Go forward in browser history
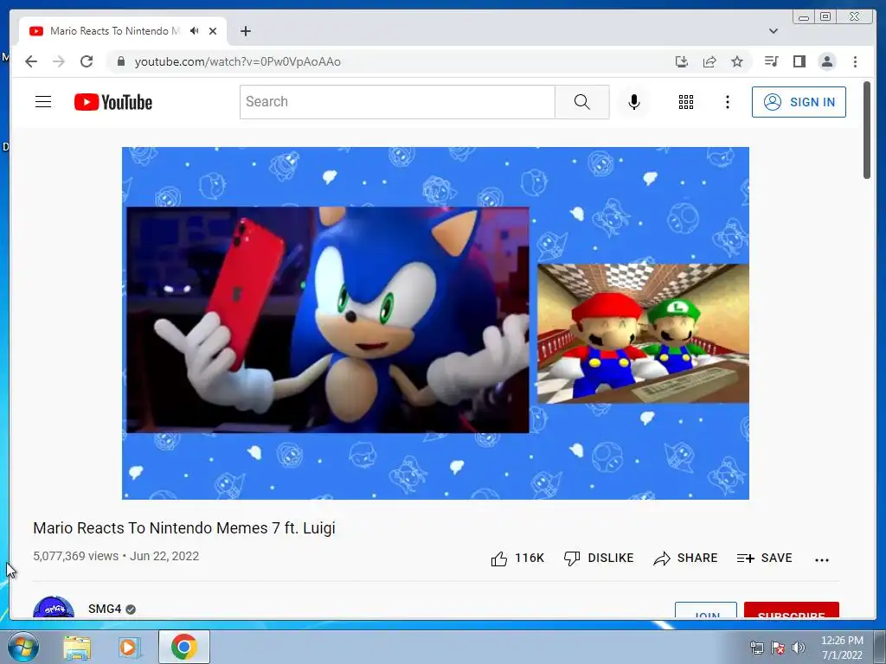Screen dimensions: 886x664 click(59, 61)
